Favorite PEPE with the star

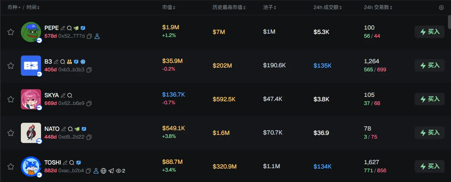[x=11, y=32]
